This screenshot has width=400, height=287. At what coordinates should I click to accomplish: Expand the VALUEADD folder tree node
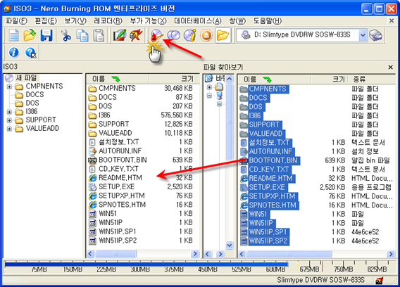9,129
